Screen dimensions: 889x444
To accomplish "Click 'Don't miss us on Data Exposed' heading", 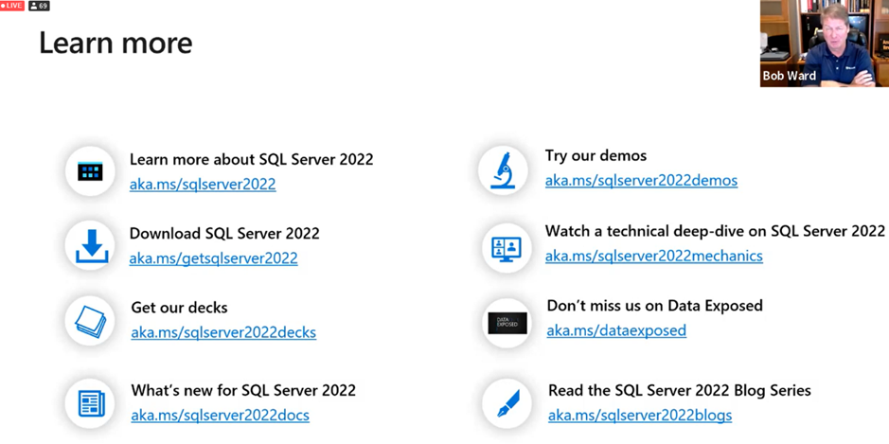I will click(x=655, y=306).
